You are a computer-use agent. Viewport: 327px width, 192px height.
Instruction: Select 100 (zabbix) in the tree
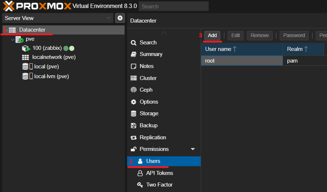click(x=47, y=48)
